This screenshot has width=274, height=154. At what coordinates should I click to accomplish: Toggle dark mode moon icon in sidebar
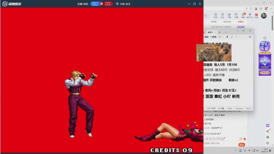268,131
